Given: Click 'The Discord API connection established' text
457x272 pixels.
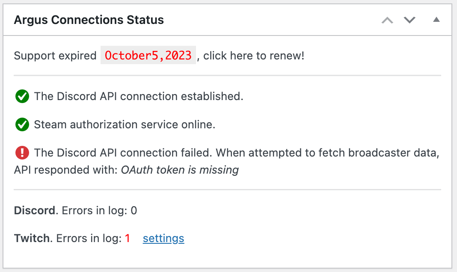Looking at the screenshot, I should 139,97.
